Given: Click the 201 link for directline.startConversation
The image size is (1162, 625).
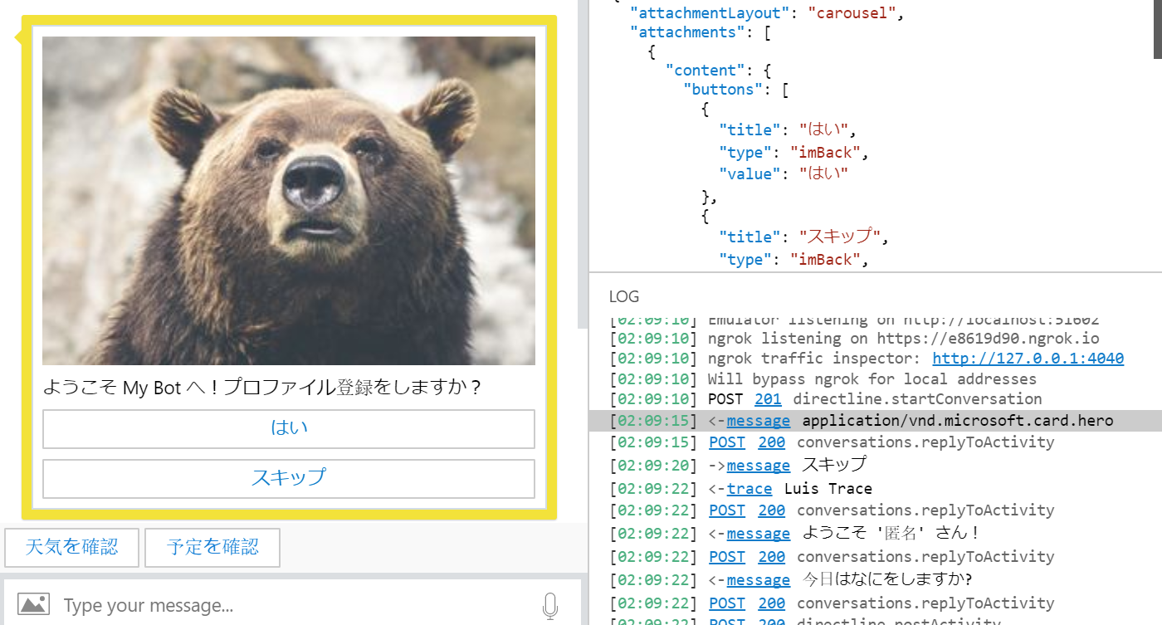Looking at the screenshot, I should 767,398.
